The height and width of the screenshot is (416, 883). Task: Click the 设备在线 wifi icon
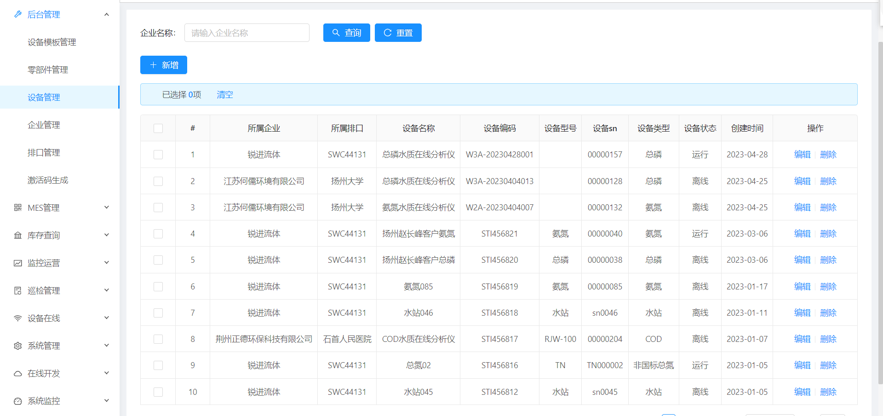tap(18, 318)
